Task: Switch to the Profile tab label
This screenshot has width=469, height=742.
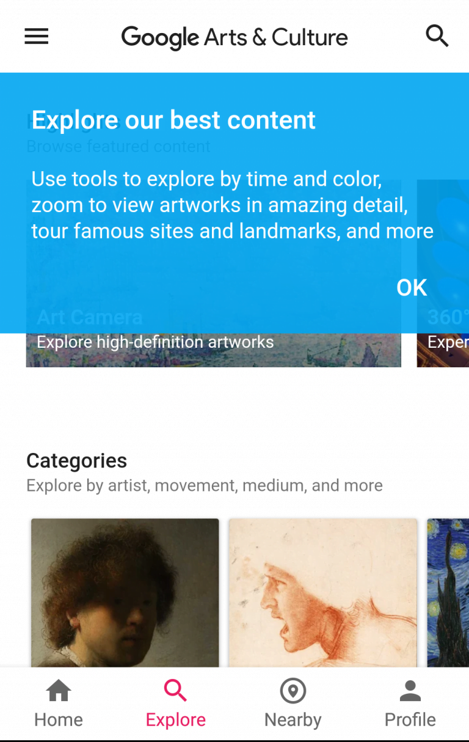Action: click(x=410, y=719)
